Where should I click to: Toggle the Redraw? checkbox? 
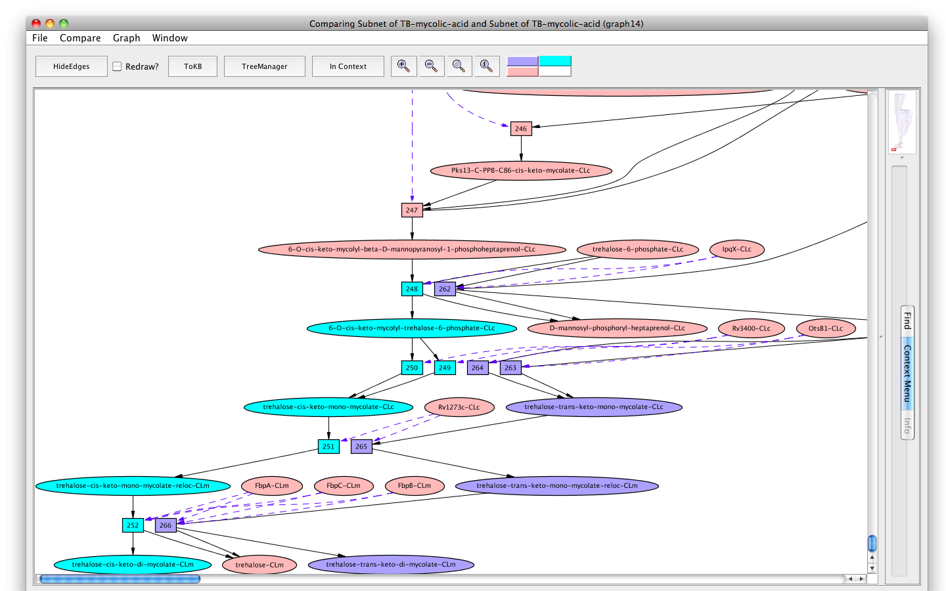(117, 66)
